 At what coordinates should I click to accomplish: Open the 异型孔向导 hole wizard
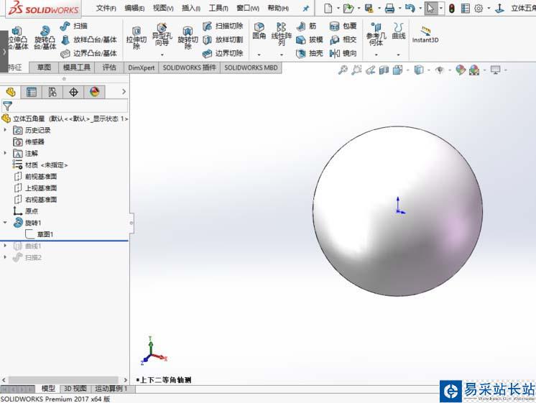162,35
